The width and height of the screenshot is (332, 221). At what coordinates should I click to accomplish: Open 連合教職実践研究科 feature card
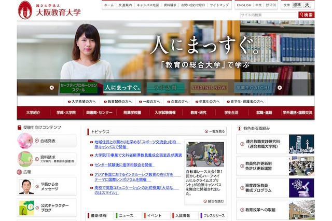click(275, 144)
